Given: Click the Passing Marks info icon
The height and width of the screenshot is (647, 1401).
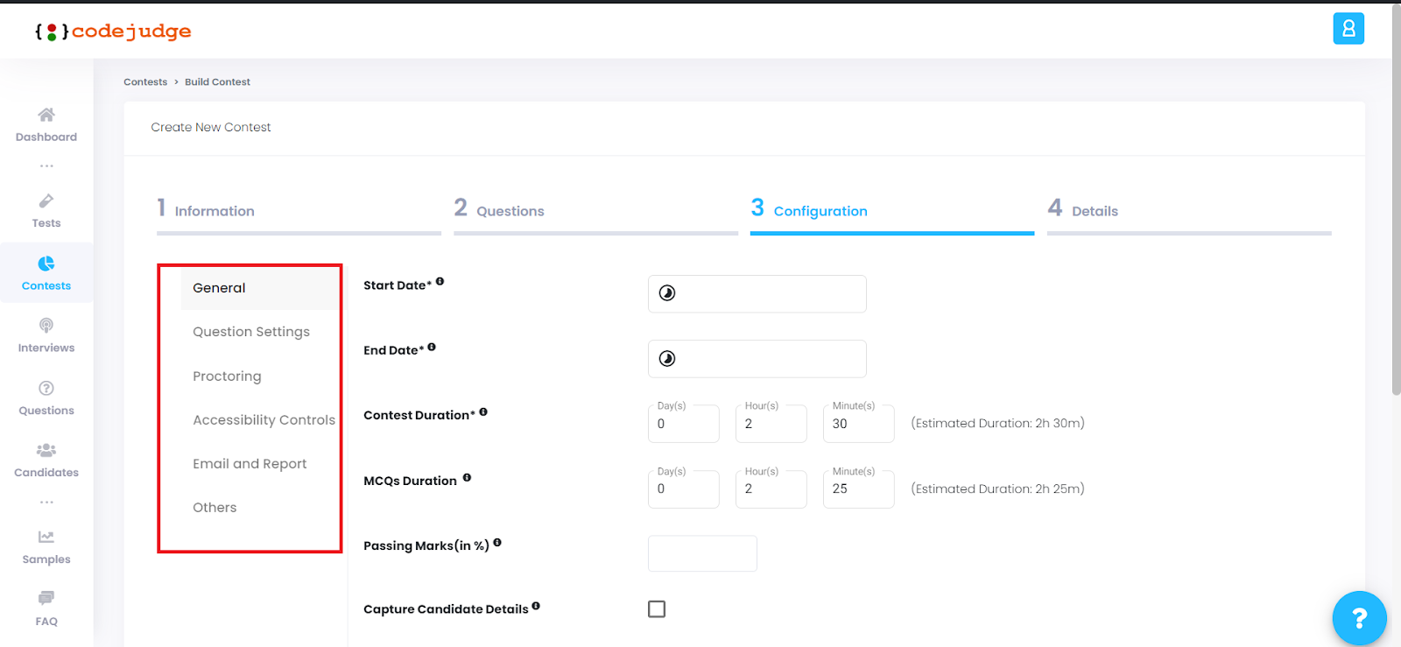Looking at the screenshot, I should [497, 543].
